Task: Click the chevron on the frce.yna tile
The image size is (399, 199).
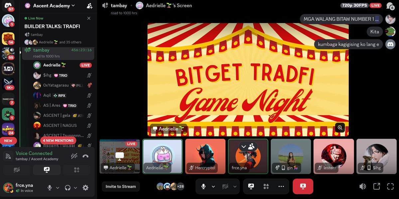Action: point(244,146)
